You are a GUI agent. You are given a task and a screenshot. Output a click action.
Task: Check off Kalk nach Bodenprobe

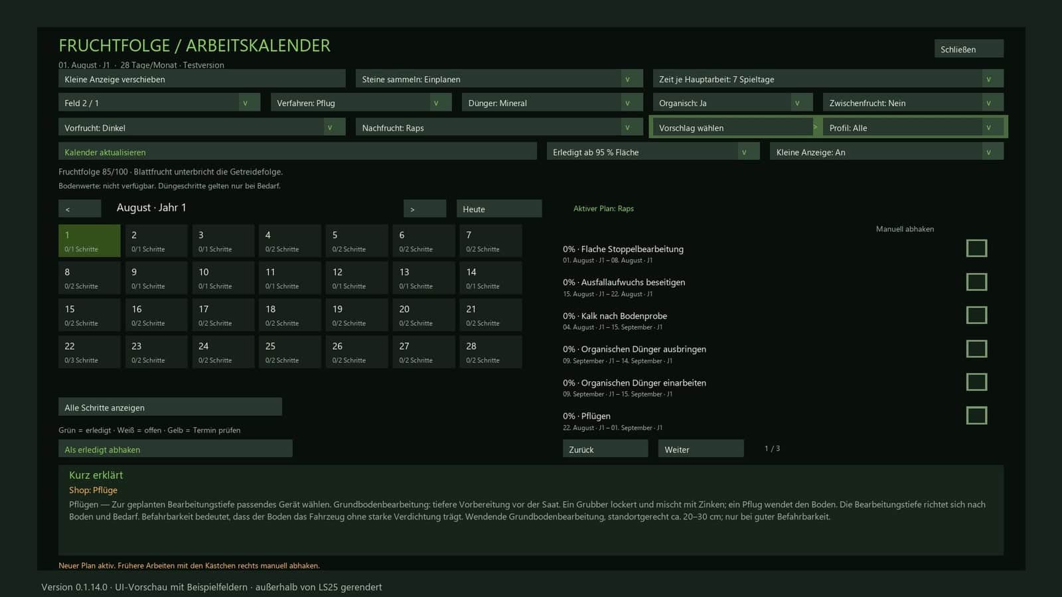coord(976,315)
